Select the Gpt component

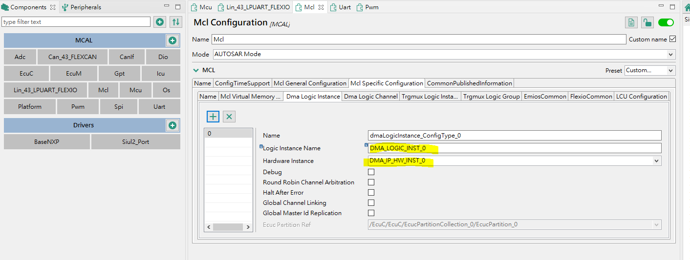tap(119, 74)
